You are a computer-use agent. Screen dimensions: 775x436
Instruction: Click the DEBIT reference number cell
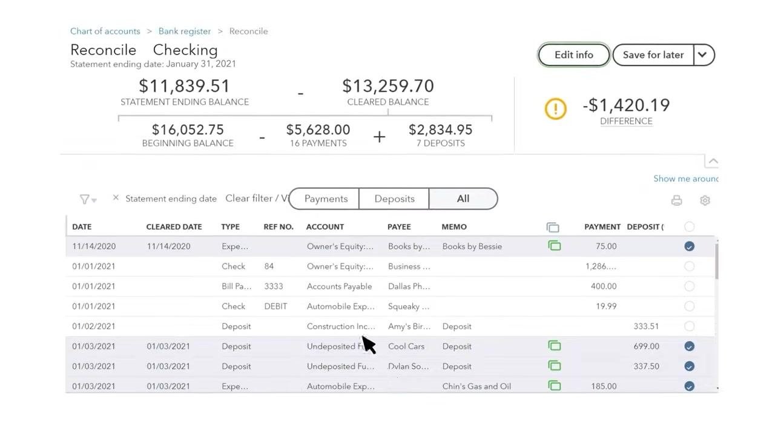[275, 306]
